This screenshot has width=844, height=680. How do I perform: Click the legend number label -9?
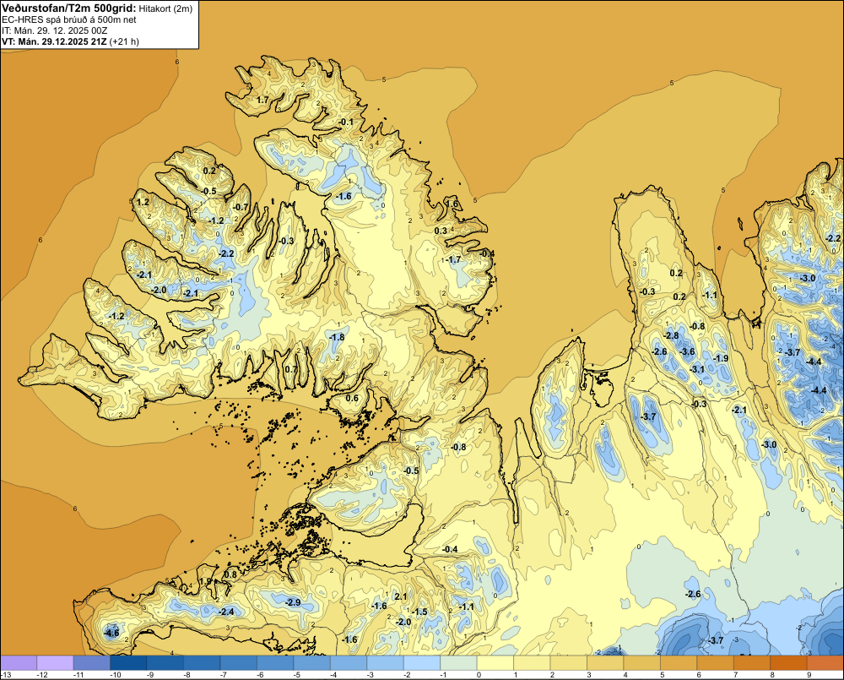point(152,675)
